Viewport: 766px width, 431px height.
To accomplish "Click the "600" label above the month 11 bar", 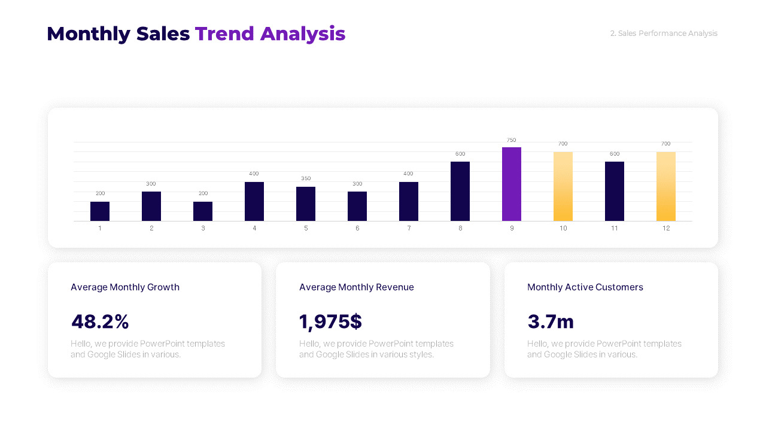I will [x=615, y=154].
